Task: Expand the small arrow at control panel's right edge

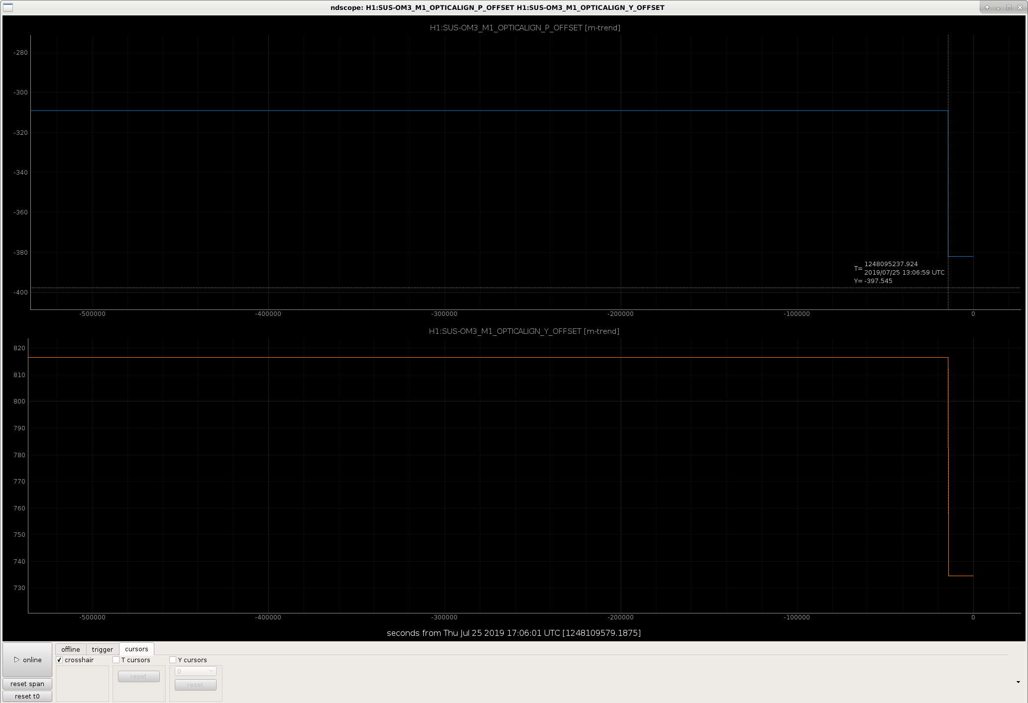Action: click(x=1018, y=682)
